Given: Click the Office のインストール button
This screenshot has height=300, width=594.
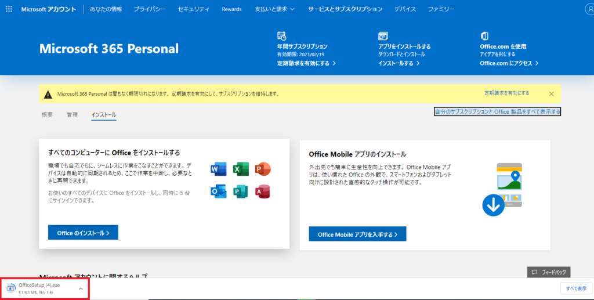Looking at the screenshot, I should [x=83, y=233].
